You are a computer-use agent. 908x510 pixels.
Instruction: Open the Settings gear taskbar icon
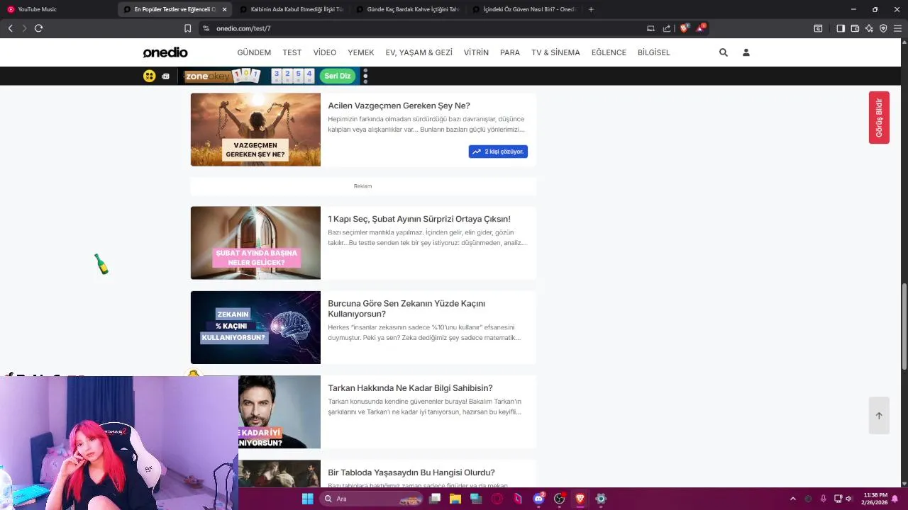(x=601, y=499)
